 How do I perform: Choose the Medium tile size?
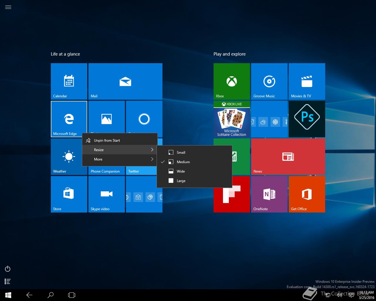coord(194,162)
